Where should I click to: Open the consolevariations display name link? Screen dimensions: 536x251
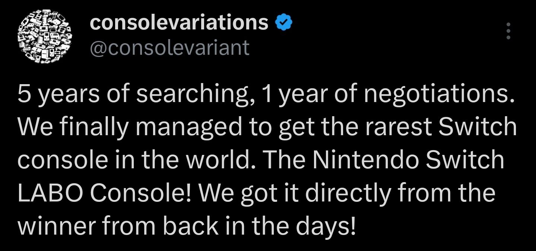point(179,23)
